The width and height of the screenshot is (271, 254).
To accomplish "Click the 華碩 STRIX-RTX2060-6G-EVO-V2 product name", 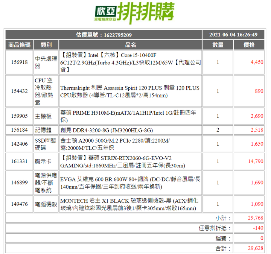I will [x=123, y=162].
